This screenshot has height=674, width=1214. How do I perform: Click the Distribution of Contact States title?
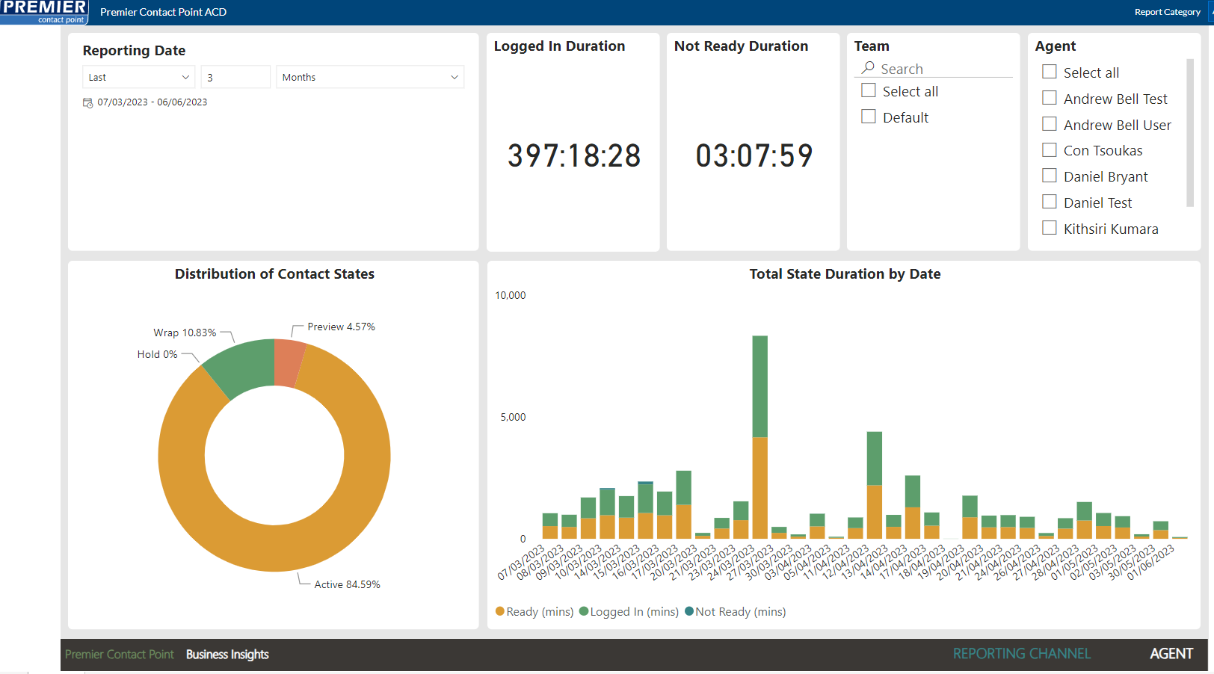click(x=274, y=274)
